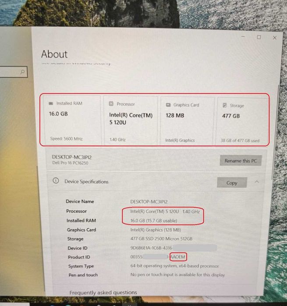The height and width of the screenshot is (306, 287).
Task: Copy the device specifications
Action: click(x=232, y=183)
